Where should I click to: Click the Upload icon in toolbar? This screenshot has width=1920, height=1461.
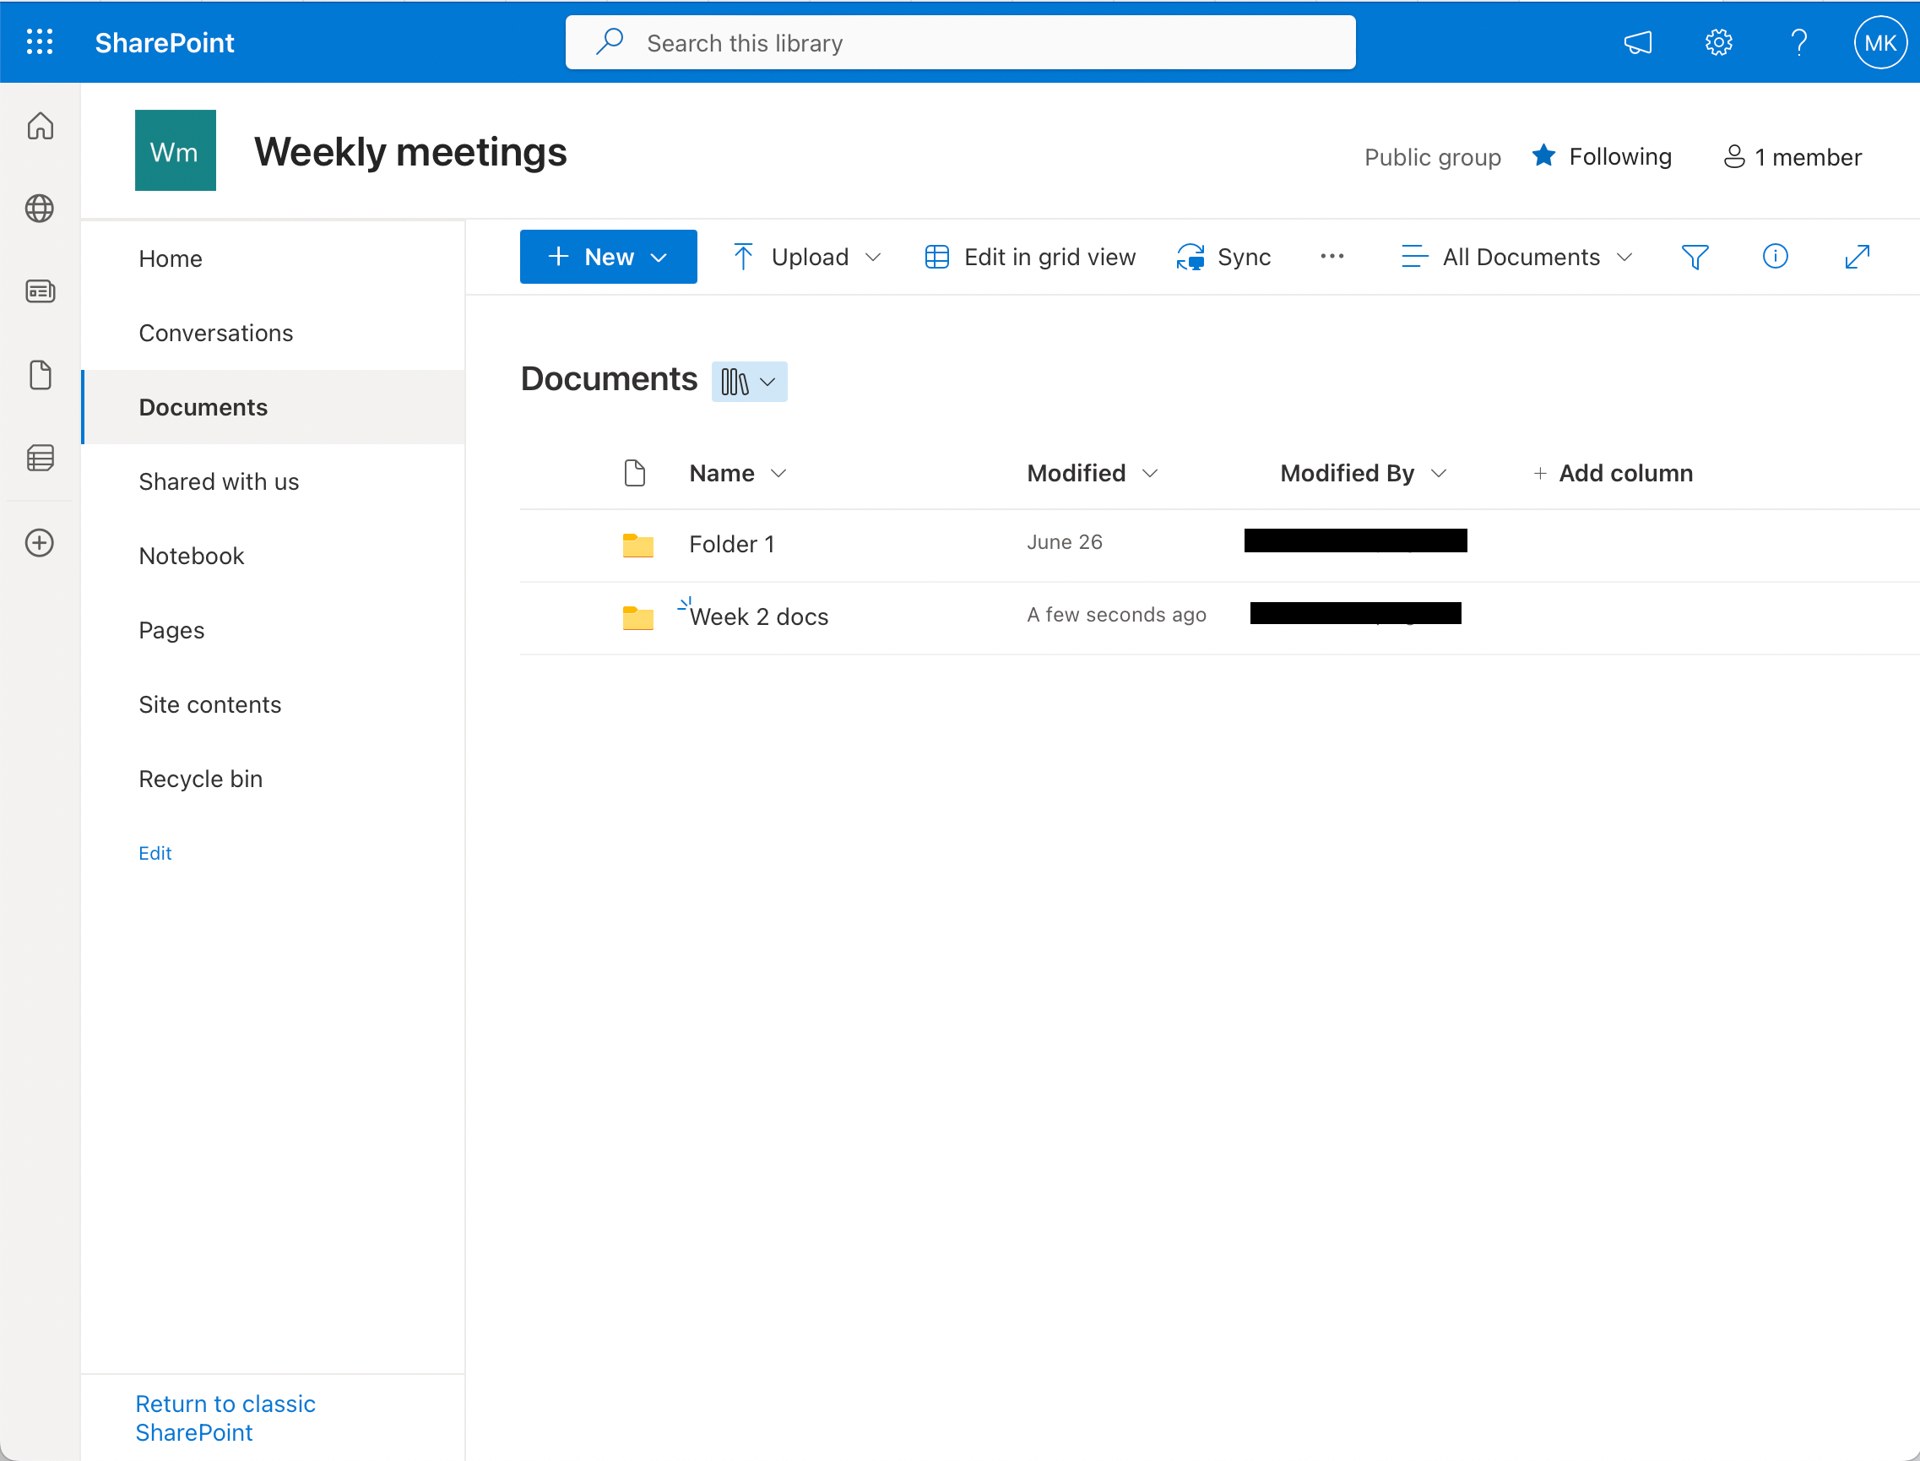coord(744,256)
